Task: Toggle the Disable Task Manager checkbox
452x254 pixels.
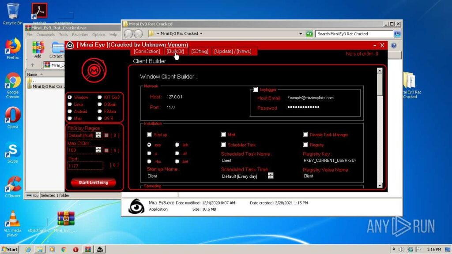Action: tap(305, 134)
